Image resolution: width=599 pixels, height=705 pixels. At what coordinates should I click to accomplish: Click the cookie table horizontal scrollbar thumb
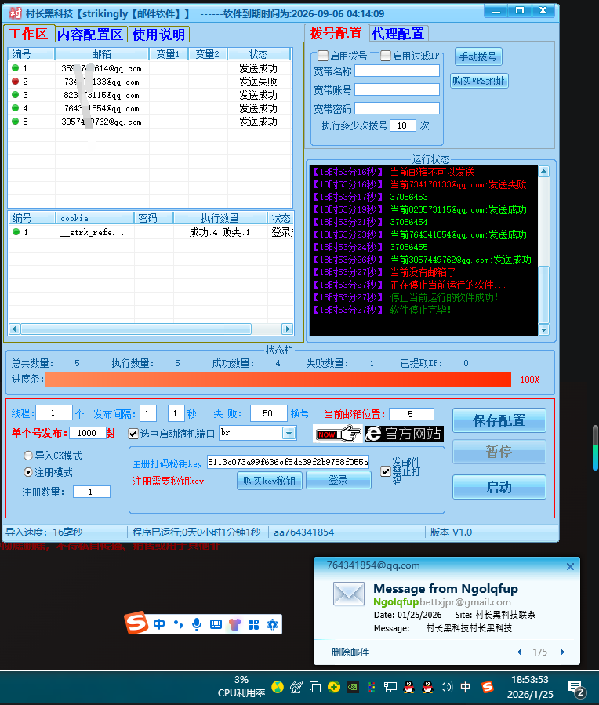pos(136,329)
